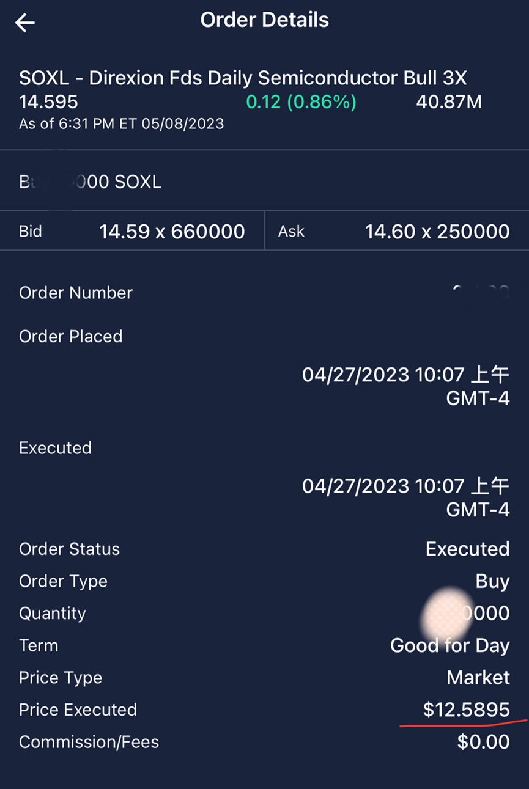
Task: Tap the Order Details title
Action: [x=264, y=20]
